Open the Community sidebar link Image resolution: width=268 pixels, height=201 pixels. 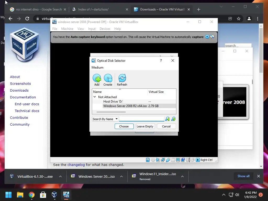20,124
